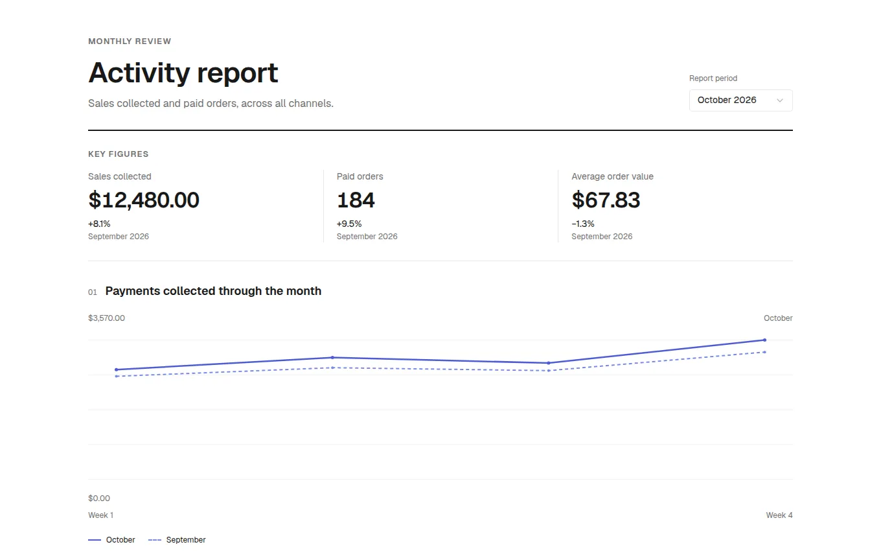Click the Sales collected label

pyautogui.click(x=120, y=176)
